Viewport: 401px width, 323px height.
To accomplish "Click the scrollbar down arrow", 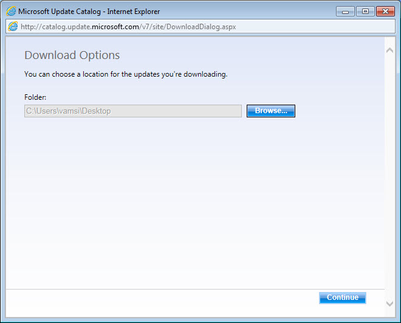I will (389, 304).
